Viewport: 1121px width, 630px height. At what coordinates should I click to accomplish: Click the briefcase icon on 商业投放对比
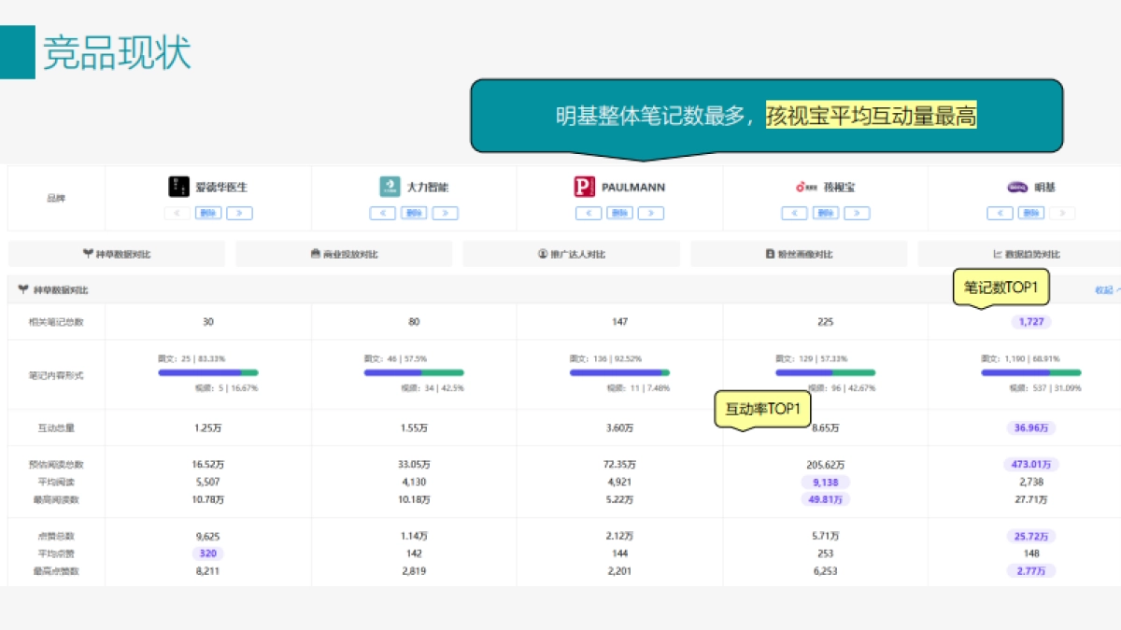[x=318, y=253]
